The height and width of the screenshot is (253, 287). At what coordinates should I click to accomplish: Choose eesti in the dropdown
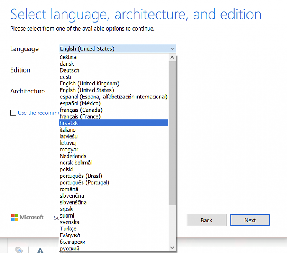(114, 77)
